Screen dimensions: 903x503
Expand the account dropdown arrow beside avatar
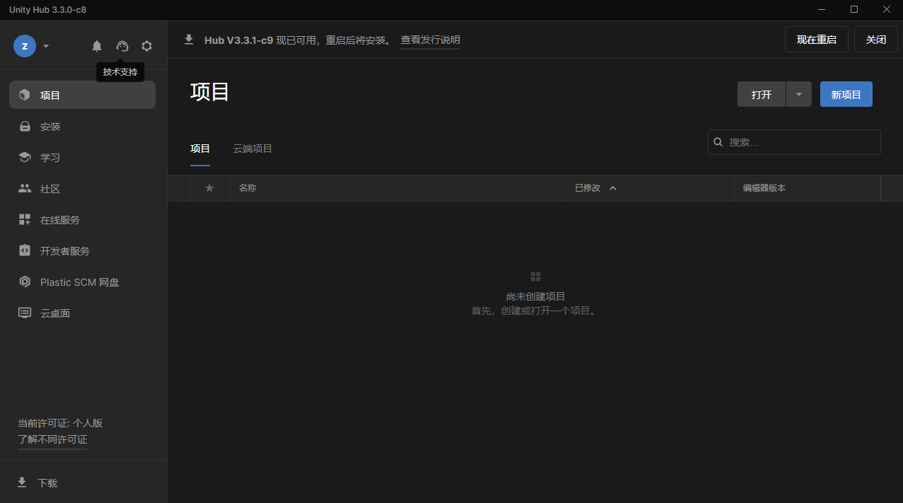pos(46,46)
